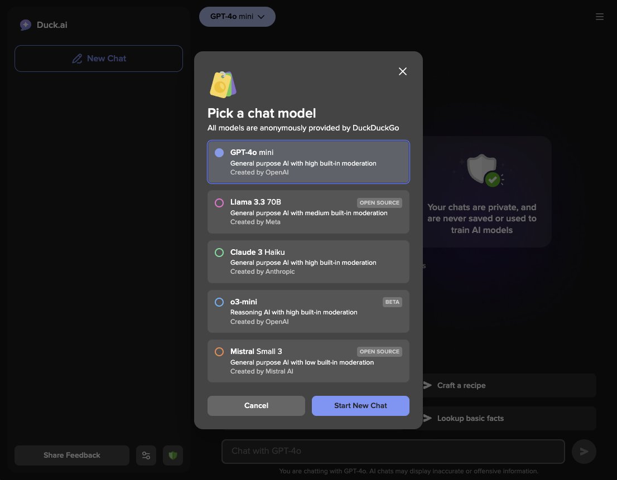Screen dimensions: 617x480
Task: Click the Duck.ai logo icon
Action: pos(25,25)
